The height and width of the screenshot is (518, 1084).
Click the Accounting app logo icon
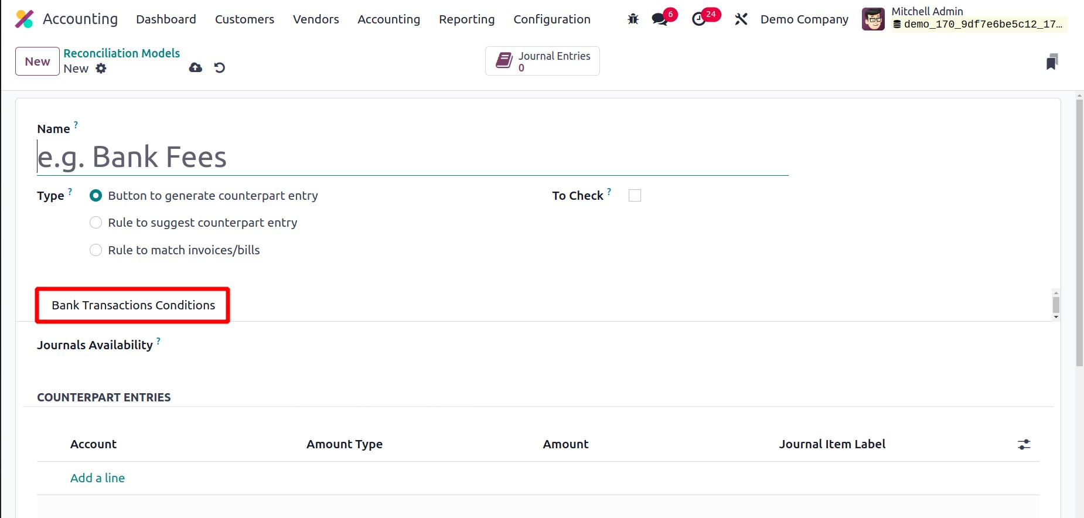(24, 19)
